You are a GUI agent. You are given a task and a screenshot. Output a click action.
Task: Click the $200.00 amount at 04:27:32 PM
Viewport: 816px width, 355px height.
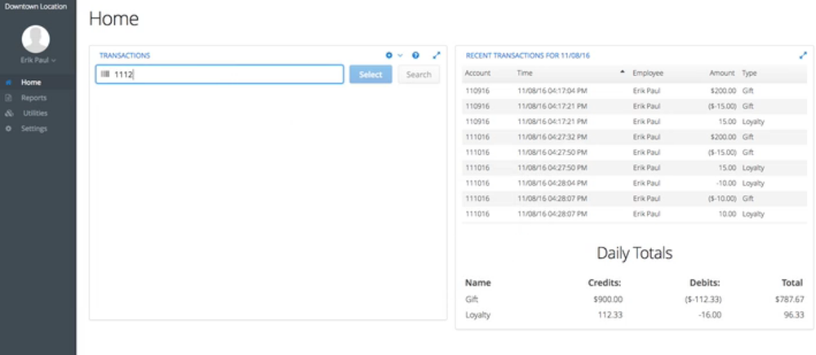(x=723, y=137)
